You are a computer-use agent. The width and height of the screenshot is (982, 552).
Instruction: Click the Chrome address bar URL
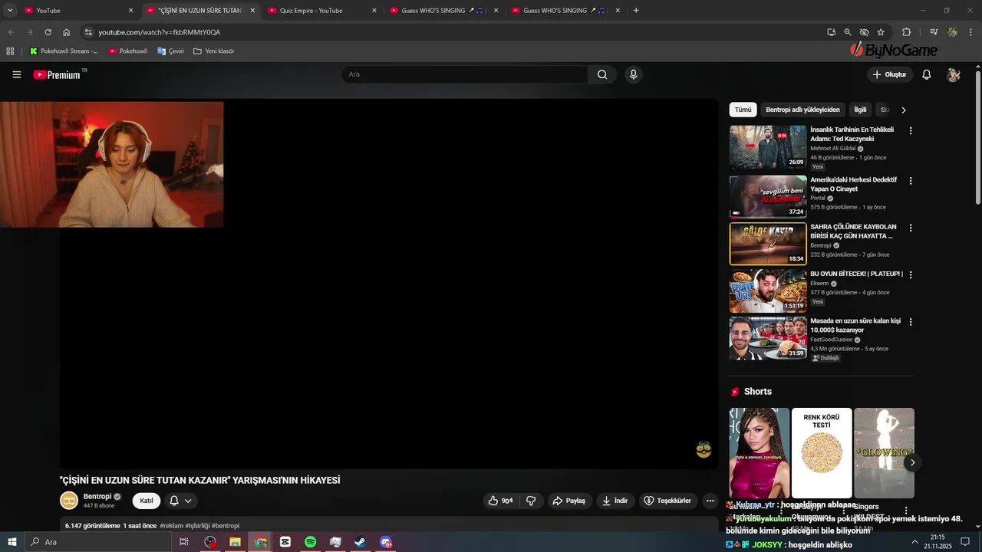pyautogui.click(x=160, y=32)
